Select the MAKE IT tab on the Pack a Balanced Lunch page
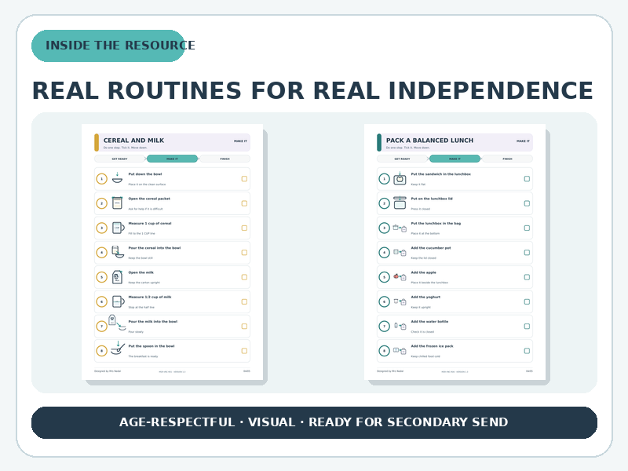This screenshot has width=628, height=471. (455, 159)
